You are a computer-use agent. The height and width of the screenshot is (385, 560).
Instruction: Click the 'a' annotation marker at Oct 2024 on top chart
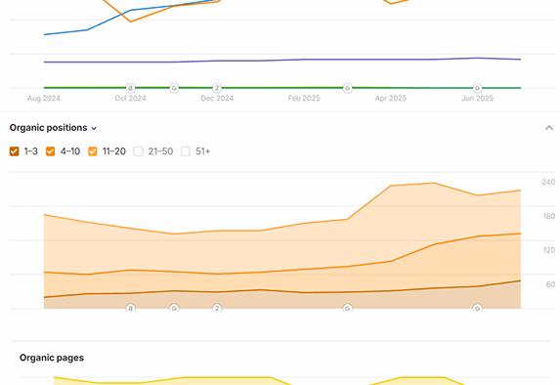pos(131,88)
